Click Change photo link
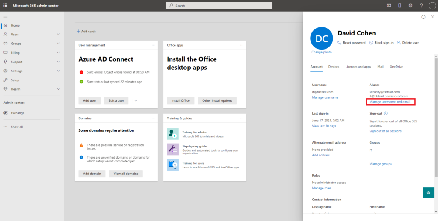This screenshot has width=438, height=221. pyautogui.click(x=322, y=52)
